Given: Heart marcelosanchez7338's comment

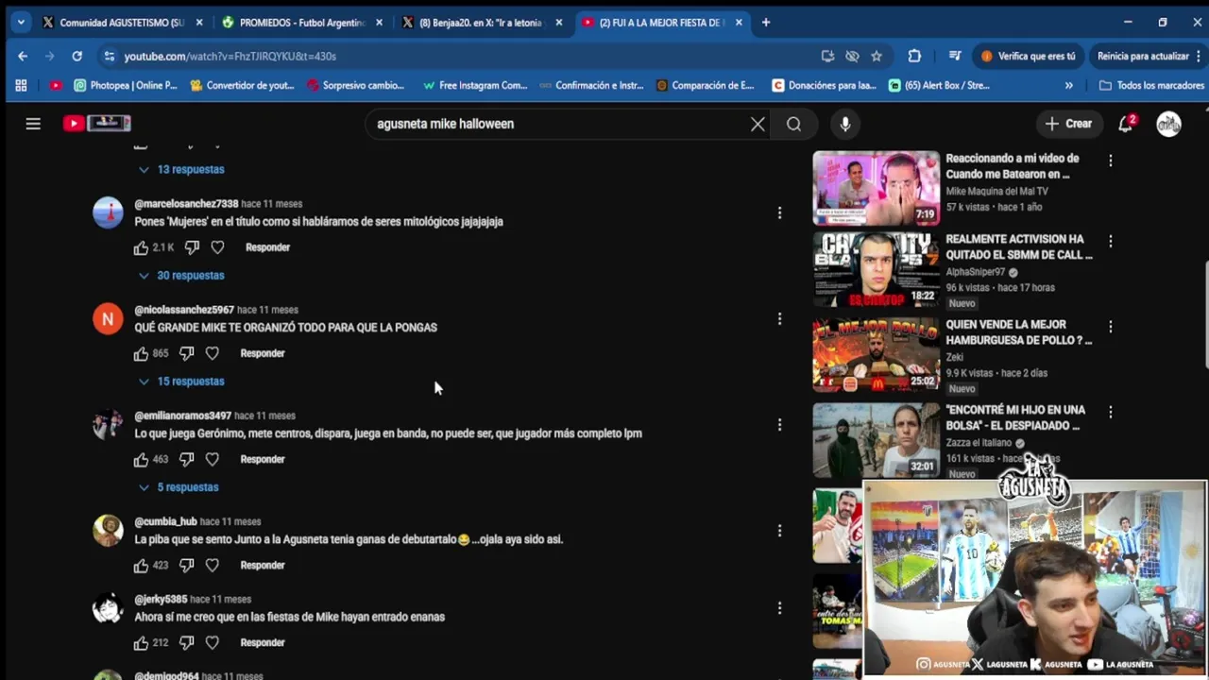Looking at the screenshot, I should coord(217,247).
